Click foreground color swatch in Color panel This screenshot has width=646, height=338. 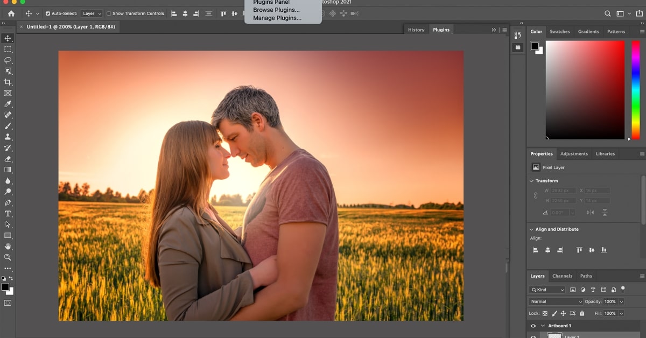(x=535, y=46)
